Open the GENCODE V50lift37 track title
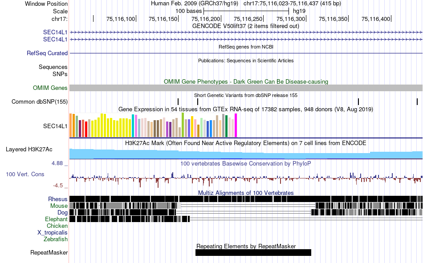This screenshot has height=263, width=423. (246, 26)
